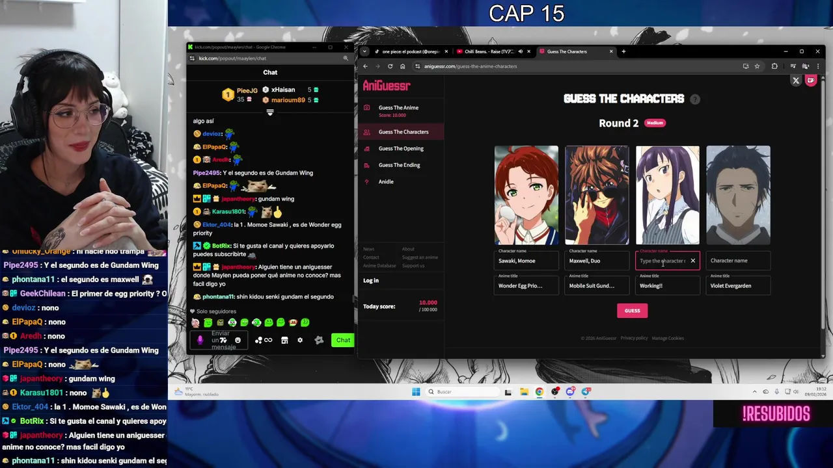Viewport: 833px width, 468px height.
Task: Click the red-haired girl character image
Action: 526,195
